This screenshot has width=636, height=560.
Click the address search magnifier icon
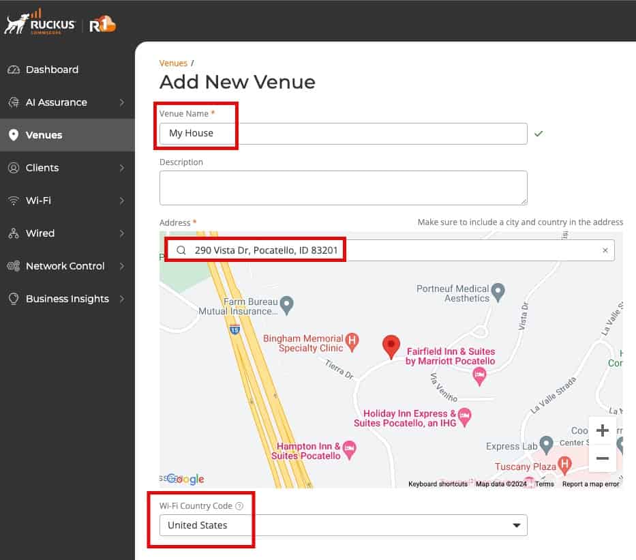coord(181,250)
